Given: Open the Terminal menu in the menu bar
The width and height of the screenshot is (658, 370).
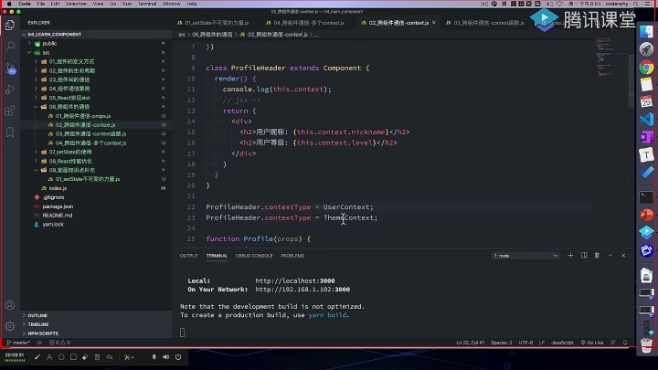Looking at the screenshot, I should (x=147, y=4).
